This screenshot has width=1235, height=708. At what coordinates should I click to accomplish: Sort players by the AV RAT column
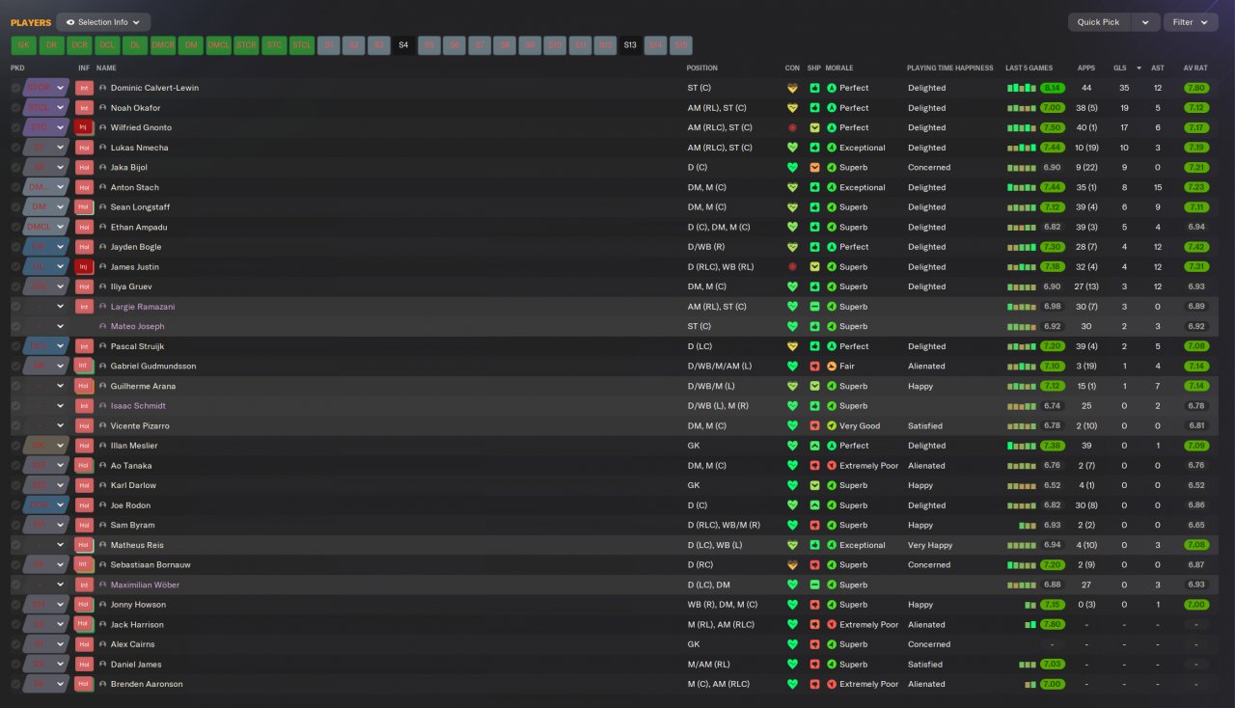click(x=1195, y=68)
